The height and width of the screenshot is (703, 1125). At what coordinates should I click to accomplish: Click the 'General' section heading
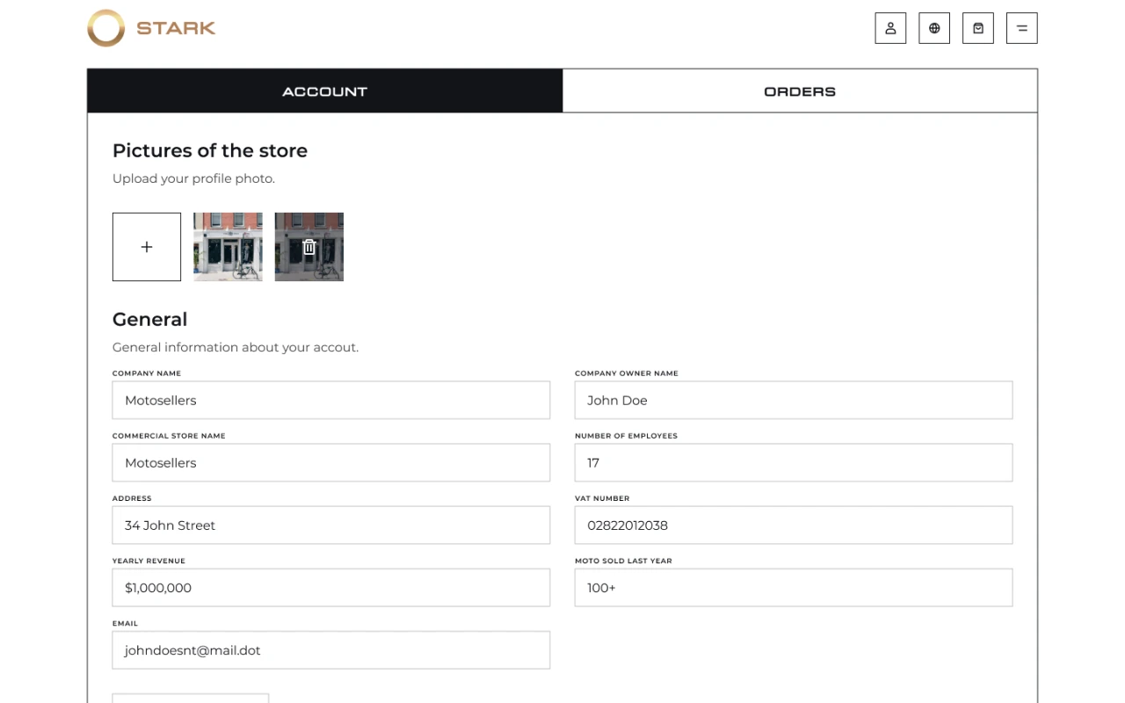tap(149, 319)
